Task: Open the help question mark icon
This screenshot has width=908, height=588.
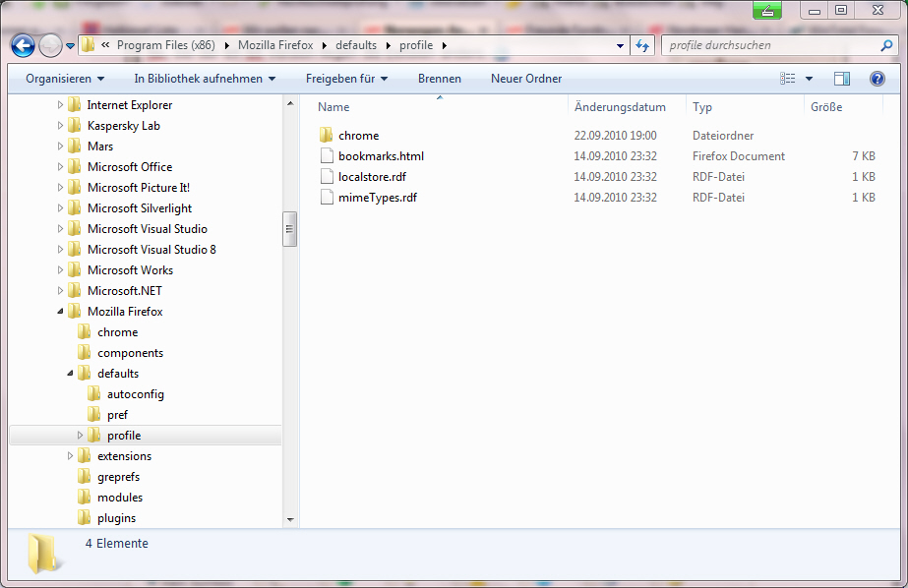Action: 877,79
